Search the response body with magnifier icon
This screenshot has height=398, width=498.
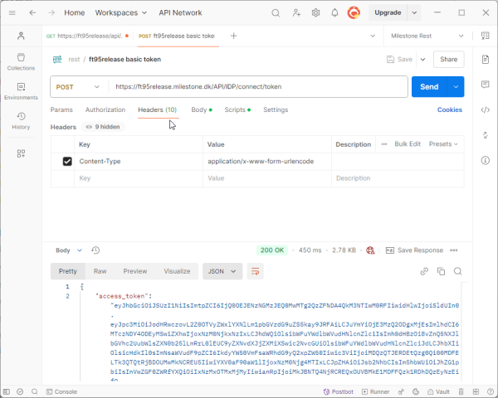[x=459, y=271]
